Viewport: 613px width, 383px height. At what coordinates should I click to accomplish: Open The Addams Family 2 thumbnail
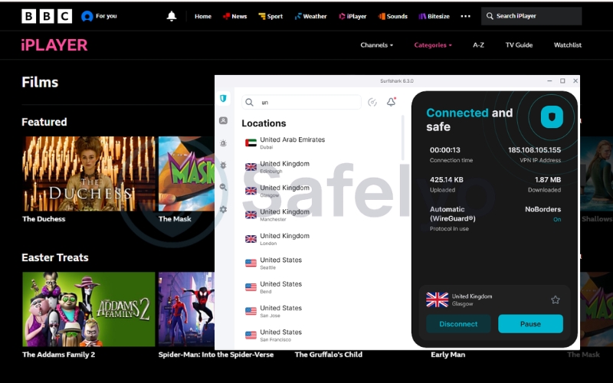click(89, 309)
